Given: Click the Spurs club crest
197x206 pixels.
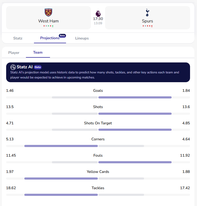Looking at the screenshot, I should point(147,13).
